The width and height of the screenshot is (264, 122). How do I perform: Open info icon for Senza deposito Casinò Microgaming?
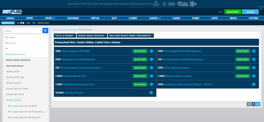(254, 59)
